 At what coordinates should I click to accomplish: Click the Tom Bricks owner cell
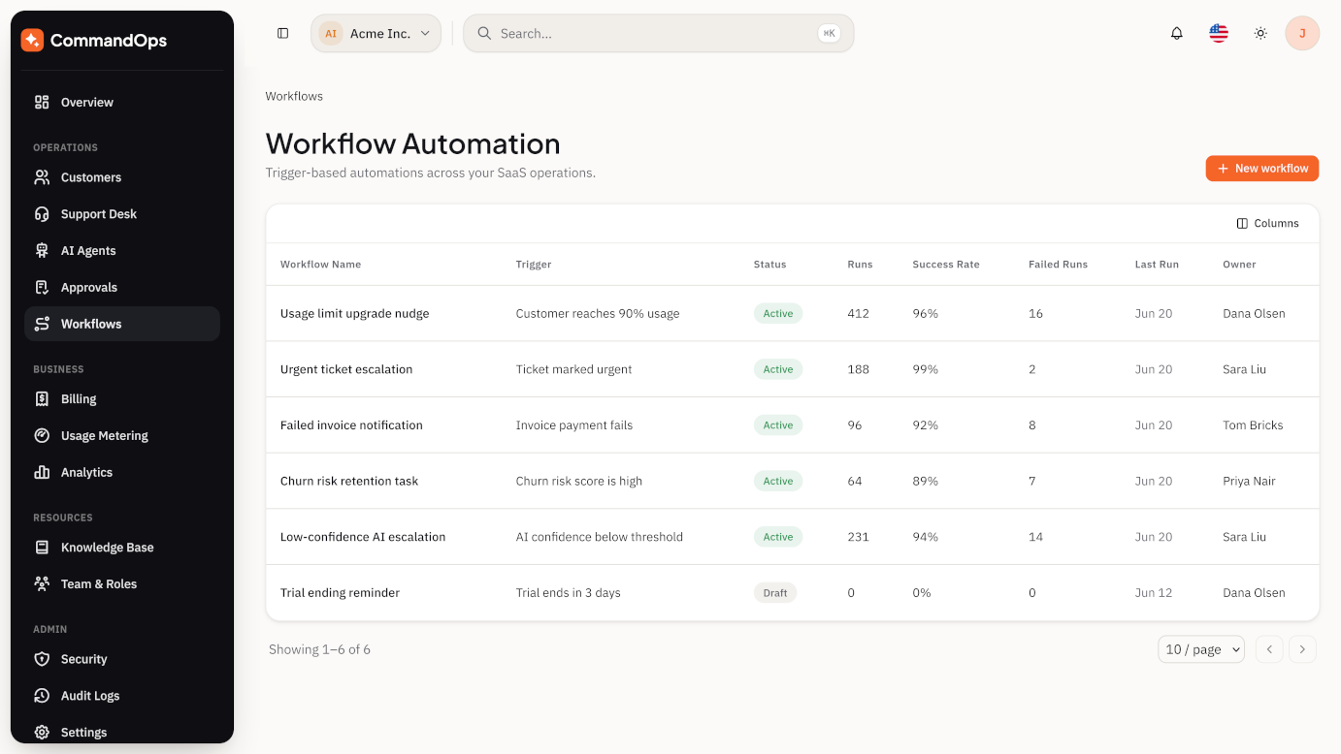pos(1253,425)
